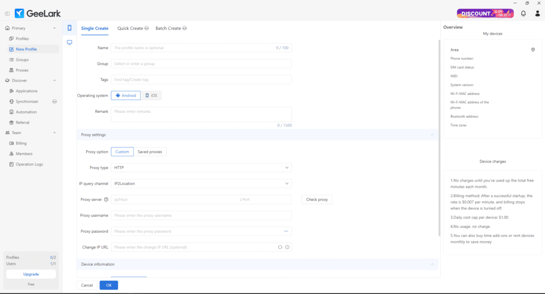Image resolution: width=545 pixels, height=294 pixels.
Task: Open the Proxy type dropdown
Action: point(201,168)
